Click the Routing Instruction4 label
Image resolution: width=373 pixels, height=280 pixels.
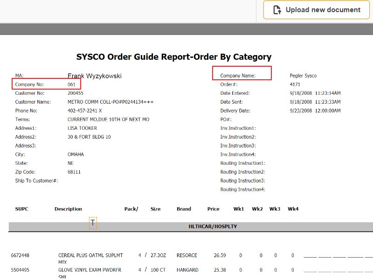(242, 189)
